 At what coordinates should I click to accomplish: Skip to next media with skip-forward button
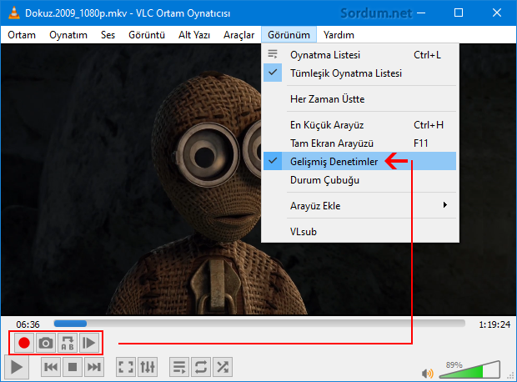[x=94, y=367]
